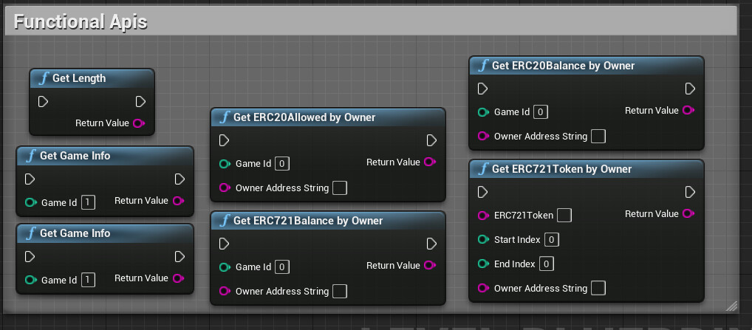Edit Owner Address String box in Get ERC20Allowed node
This screenshot has height=330, width=752.
[340, 188]
